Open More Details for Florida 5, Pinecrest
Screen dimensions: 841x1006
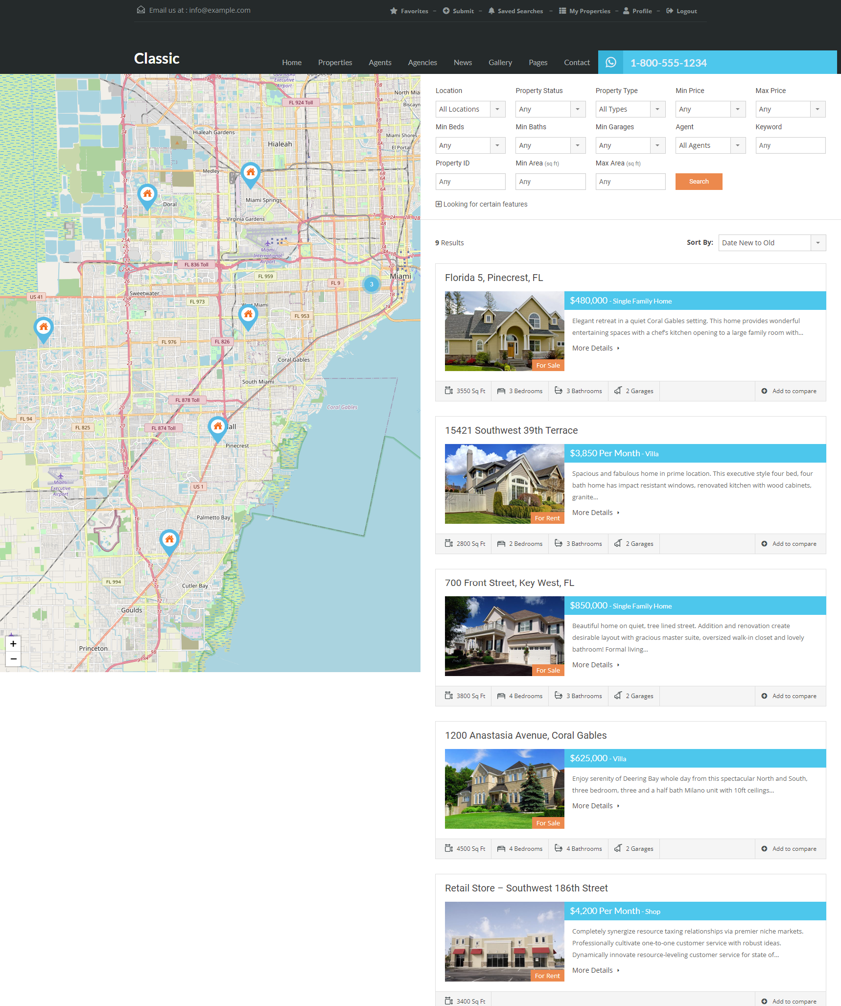point(595,348)
